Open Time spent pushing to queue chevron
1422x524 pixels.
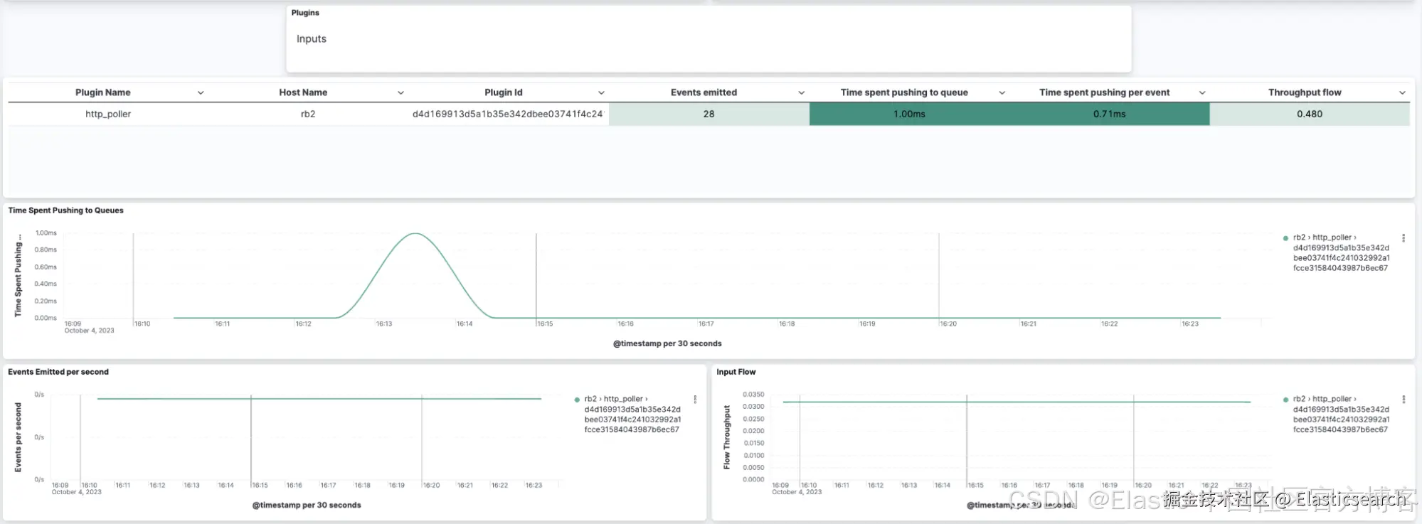1002,92
